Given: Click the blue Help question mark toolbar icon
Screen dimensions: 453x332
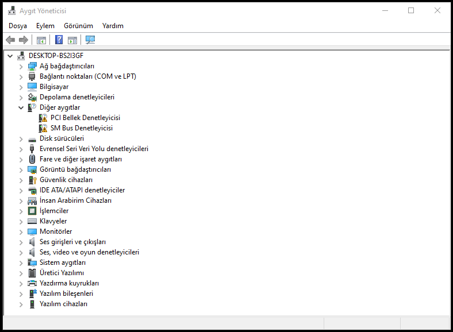Looking at the screenshot, I should point(59,40).
